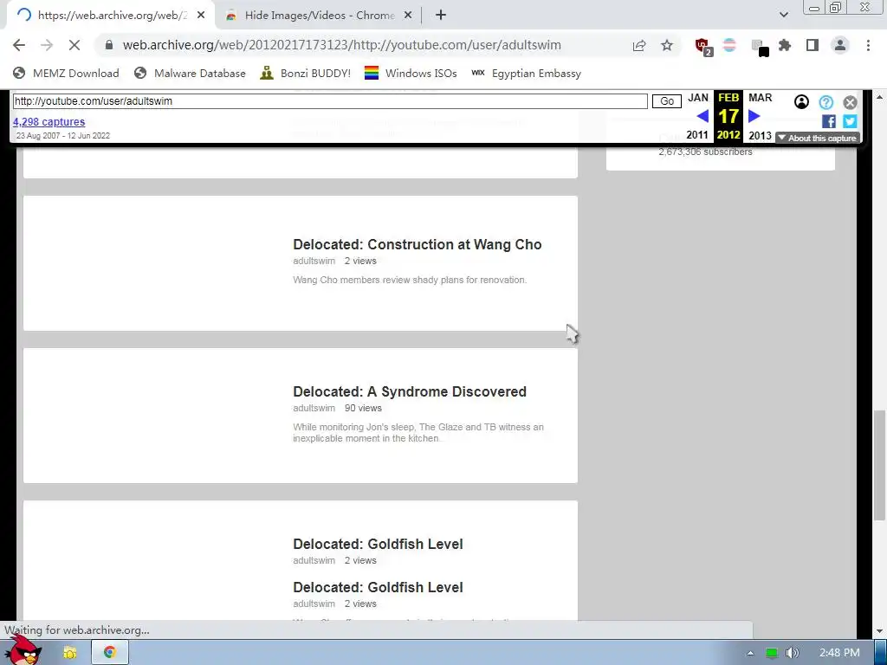The width and height of the screenshot is (887, 665).
Task: Go back to the previous page
Action: point(19,45)
